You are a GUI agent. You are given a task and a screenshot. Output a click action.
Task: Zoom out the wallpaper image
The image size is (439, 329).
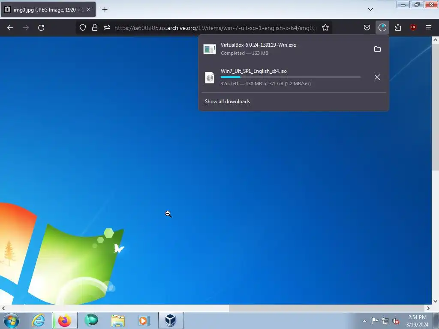(x=216, y=170)
